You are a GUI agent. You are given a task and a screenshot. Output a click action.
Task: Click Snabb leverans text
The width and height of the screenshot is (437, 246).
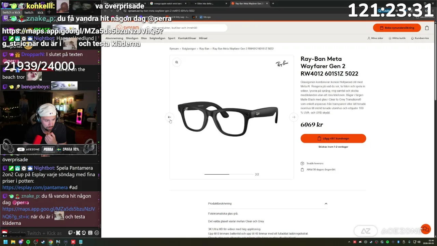(315, 163)
